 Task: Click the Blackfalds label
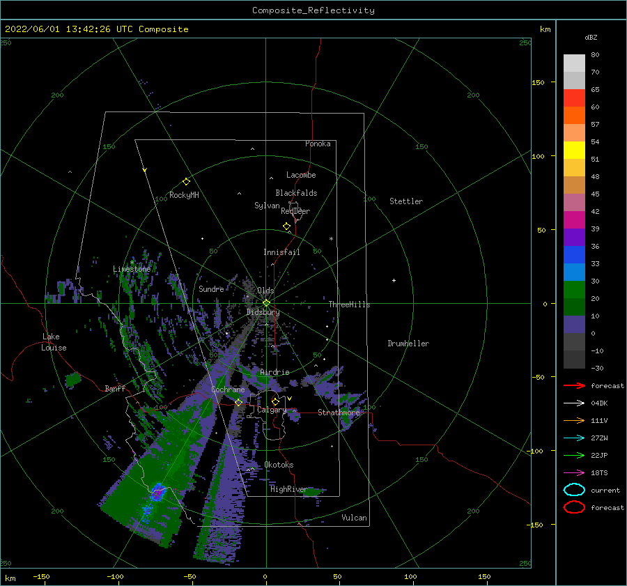[296, 193]
